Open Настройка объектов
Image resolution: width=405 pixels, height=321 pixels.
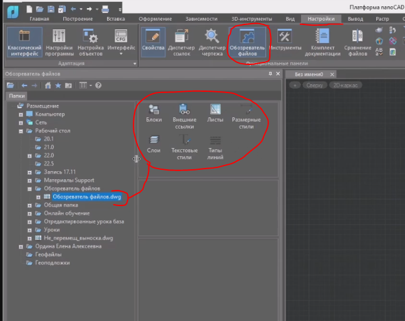coord(90,42)
